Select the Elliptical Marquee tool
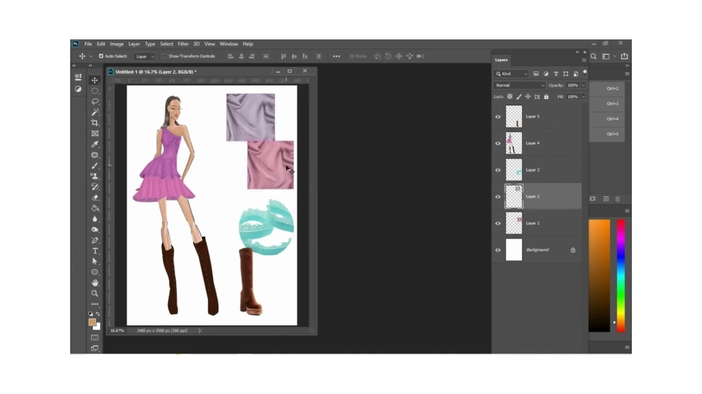This screenshot has height=394, width=702. coord(95,91)
